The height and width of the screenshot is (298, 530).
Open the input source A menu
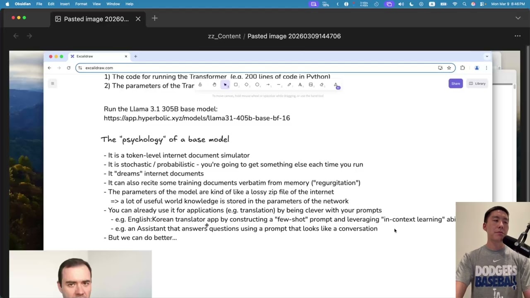tap(432, 4)
